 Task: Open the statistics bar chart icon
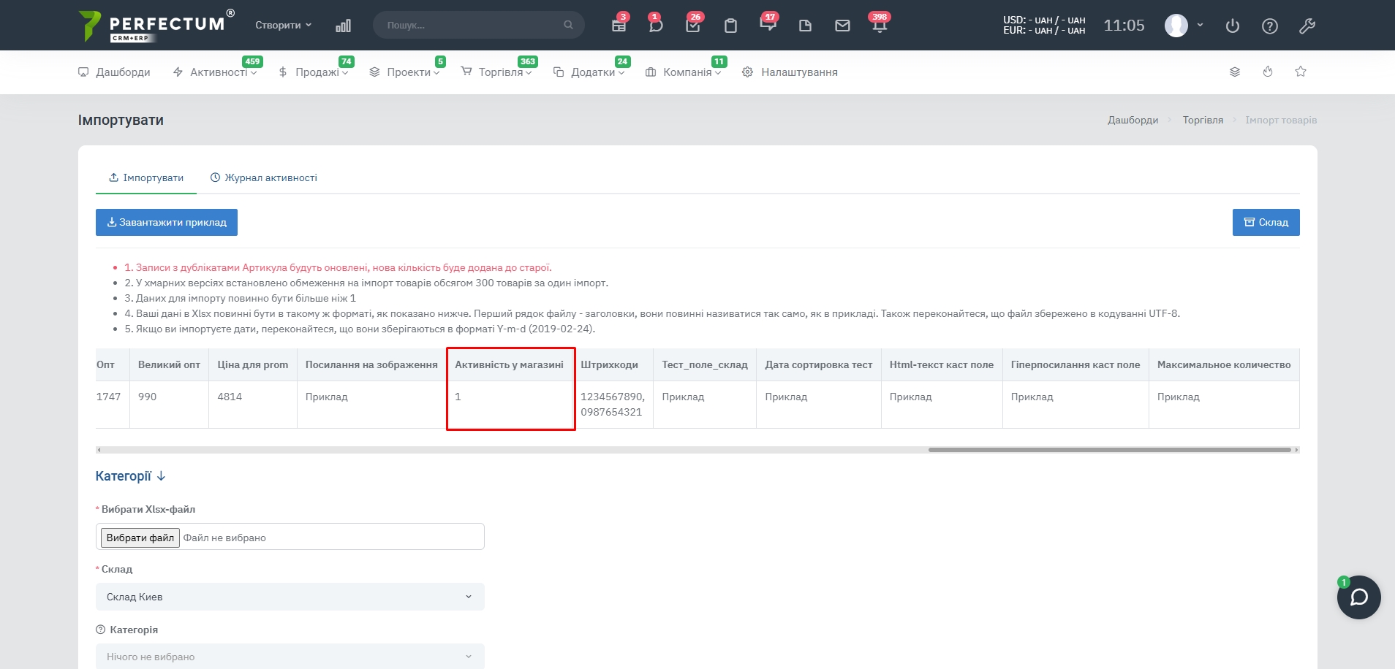pos(343,26)
